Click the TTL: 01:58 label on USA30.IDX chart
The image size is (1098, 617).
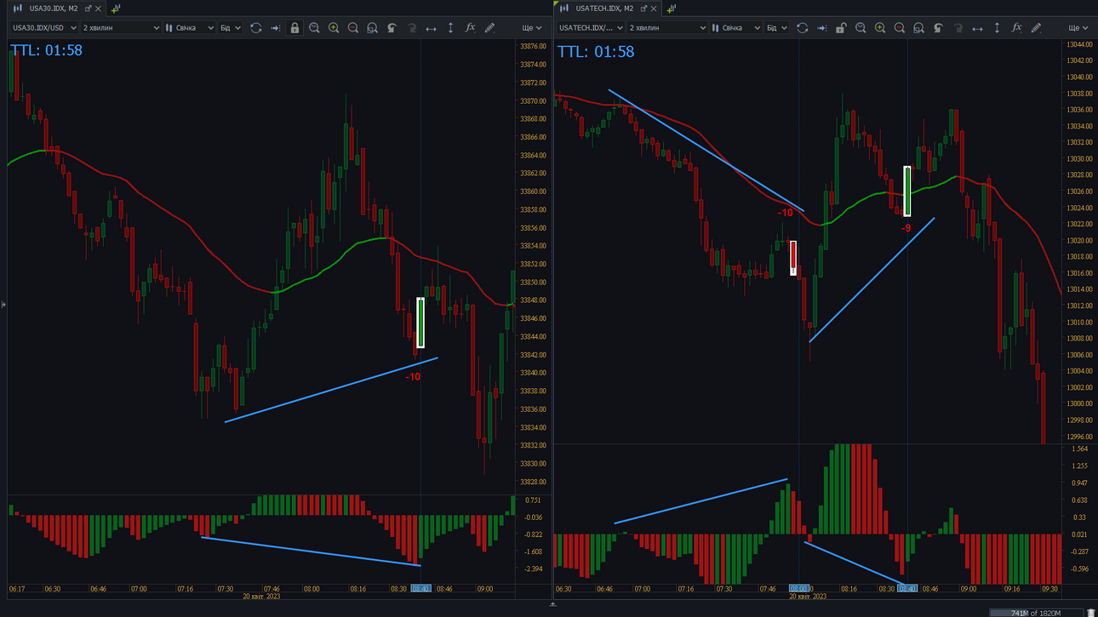point(47,50)
